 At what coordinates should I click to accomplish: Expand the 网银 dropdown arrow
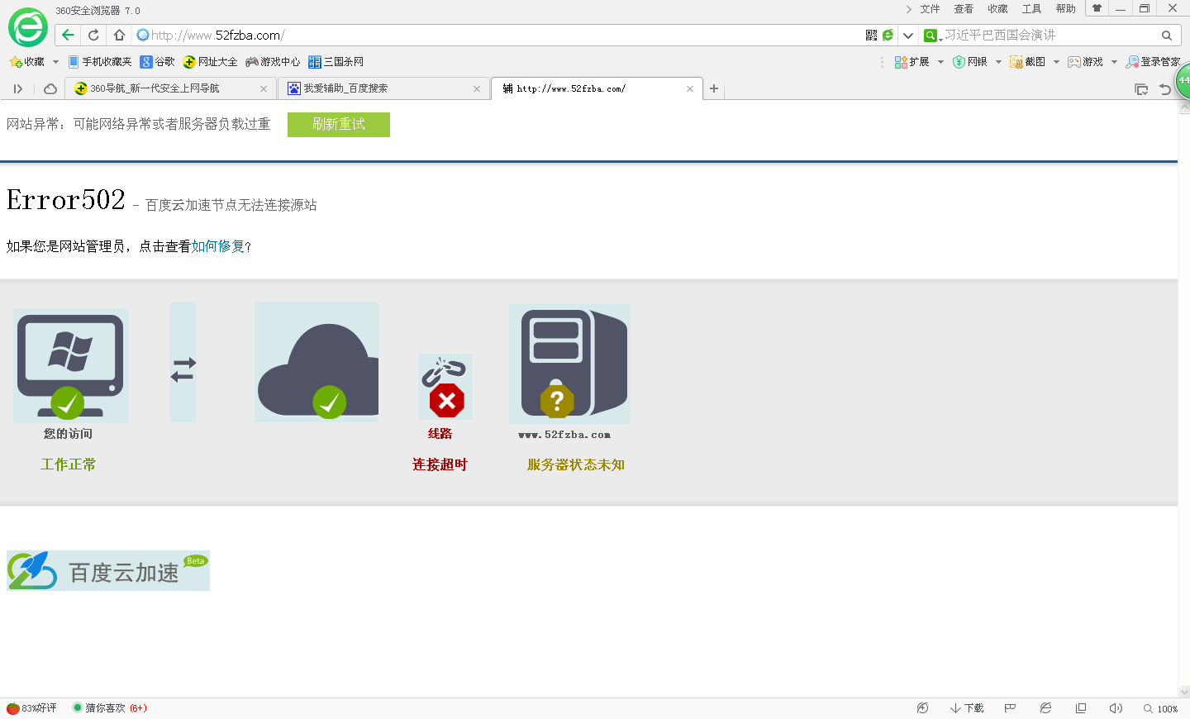(998, 62)
